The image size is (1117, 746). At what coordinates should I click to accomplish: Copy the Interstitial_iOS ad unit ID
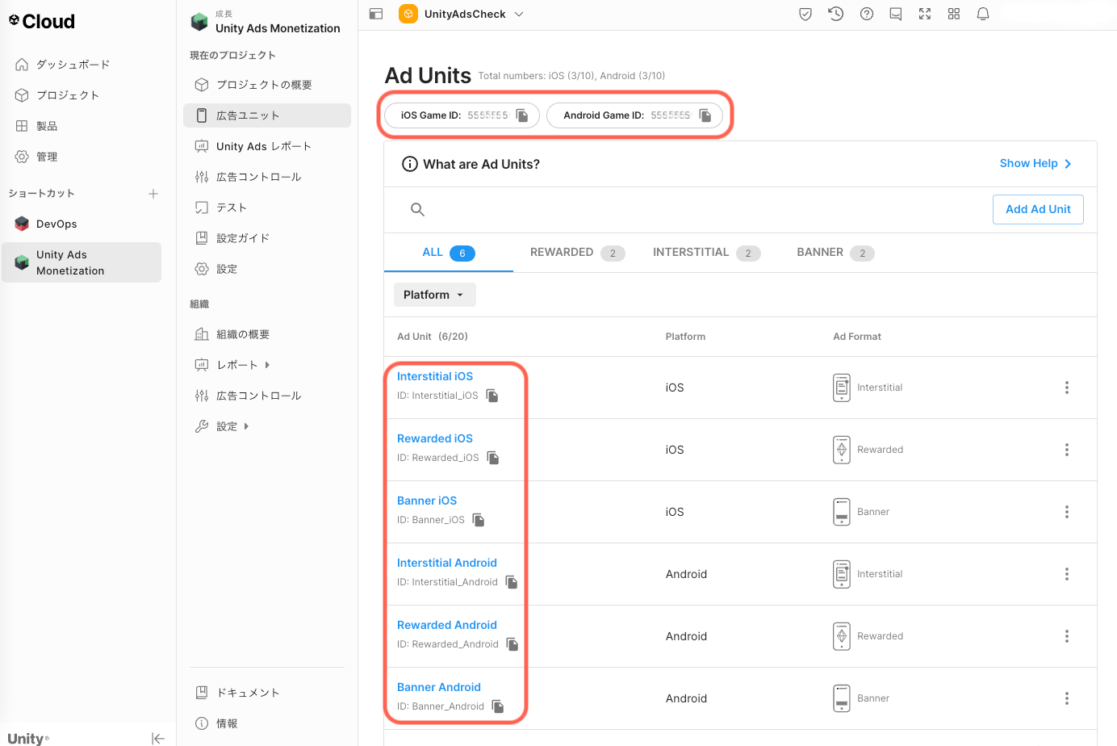coord(492,396)
